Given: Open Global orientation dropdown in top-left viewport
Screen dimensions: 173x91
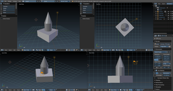Looking at the screenshot, I should click(52, 50).
